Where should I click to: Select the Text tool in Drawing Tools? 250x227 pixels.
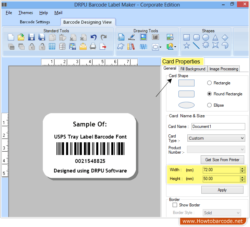(121, 37)
